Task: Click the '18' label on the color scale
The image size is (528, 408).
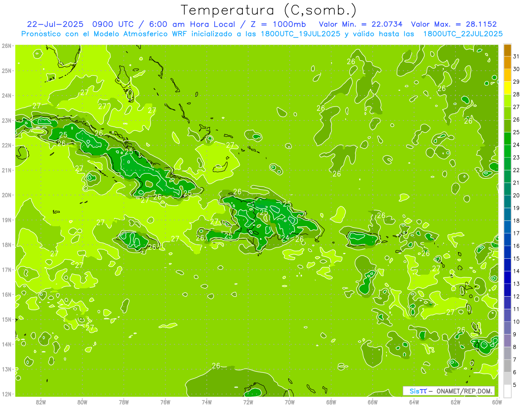Action: pyautogui.click(x=516, y=221)
